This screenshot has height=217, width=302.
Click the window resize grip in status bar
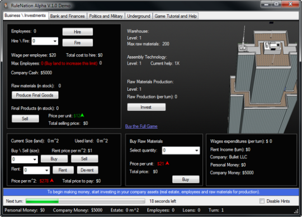(x=296, y=211)
